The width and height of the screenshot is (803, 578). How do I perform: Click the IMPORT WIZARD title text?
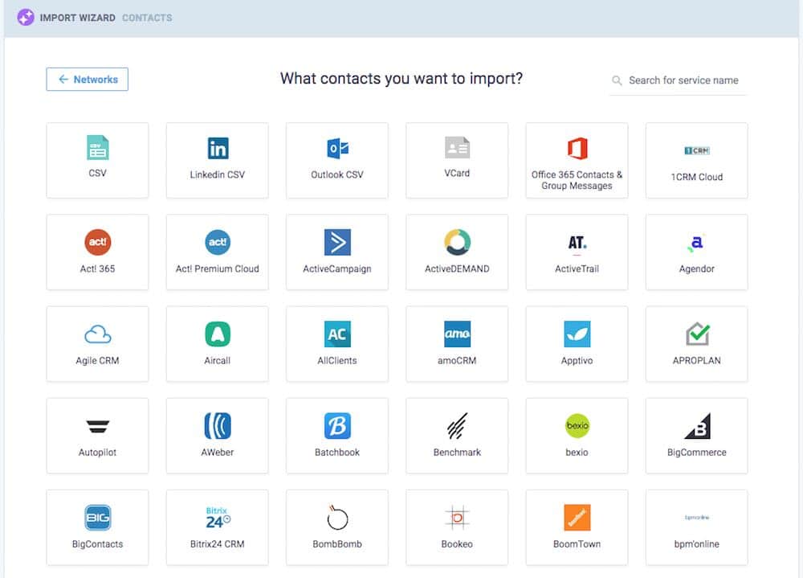tap(78, 18)
